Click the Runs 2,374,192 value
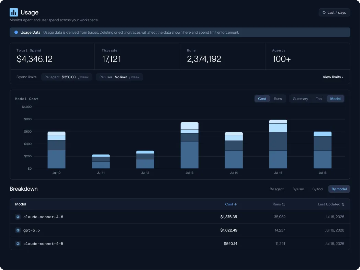This screenshot has height=270, width=360. click(x=204, y=59)
